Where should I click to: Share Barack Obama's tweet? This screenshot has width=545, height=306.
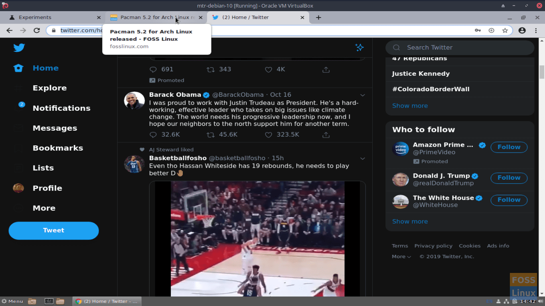point(326,135)
